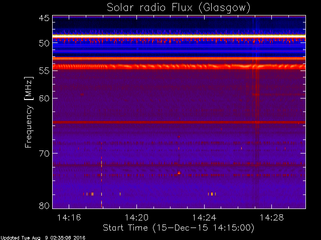This screenshot has height=240, width=321.
Task: Click the plot title "Solar radio Flux (Glasgow)"
Action: [179, 8]
